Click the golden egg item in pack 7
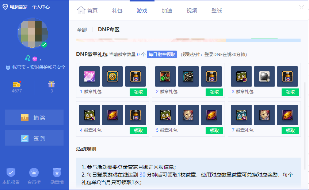The width and height of the screenshot is (309, 190). point(287,115)
